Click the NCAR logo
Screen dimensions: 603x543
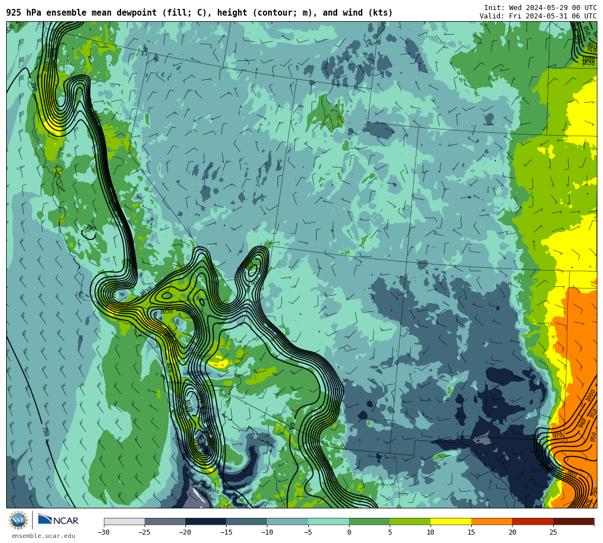[x=58, y=520]
